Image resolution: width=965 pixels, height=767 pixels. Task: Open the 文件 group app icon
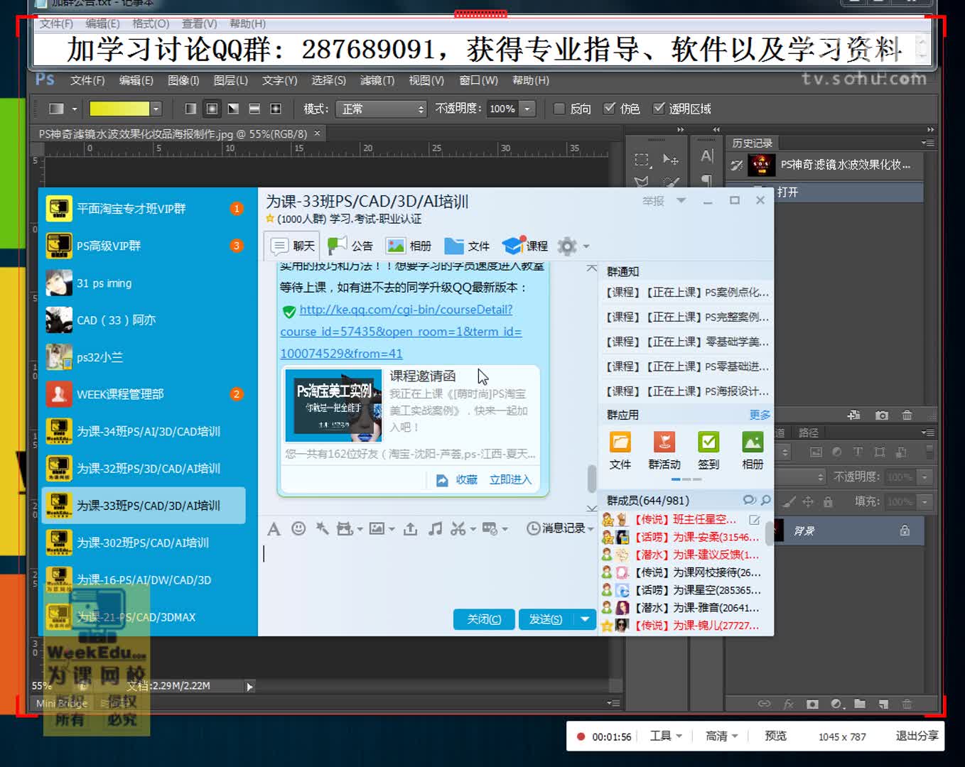pyautogui.click(x=620, y=442)
